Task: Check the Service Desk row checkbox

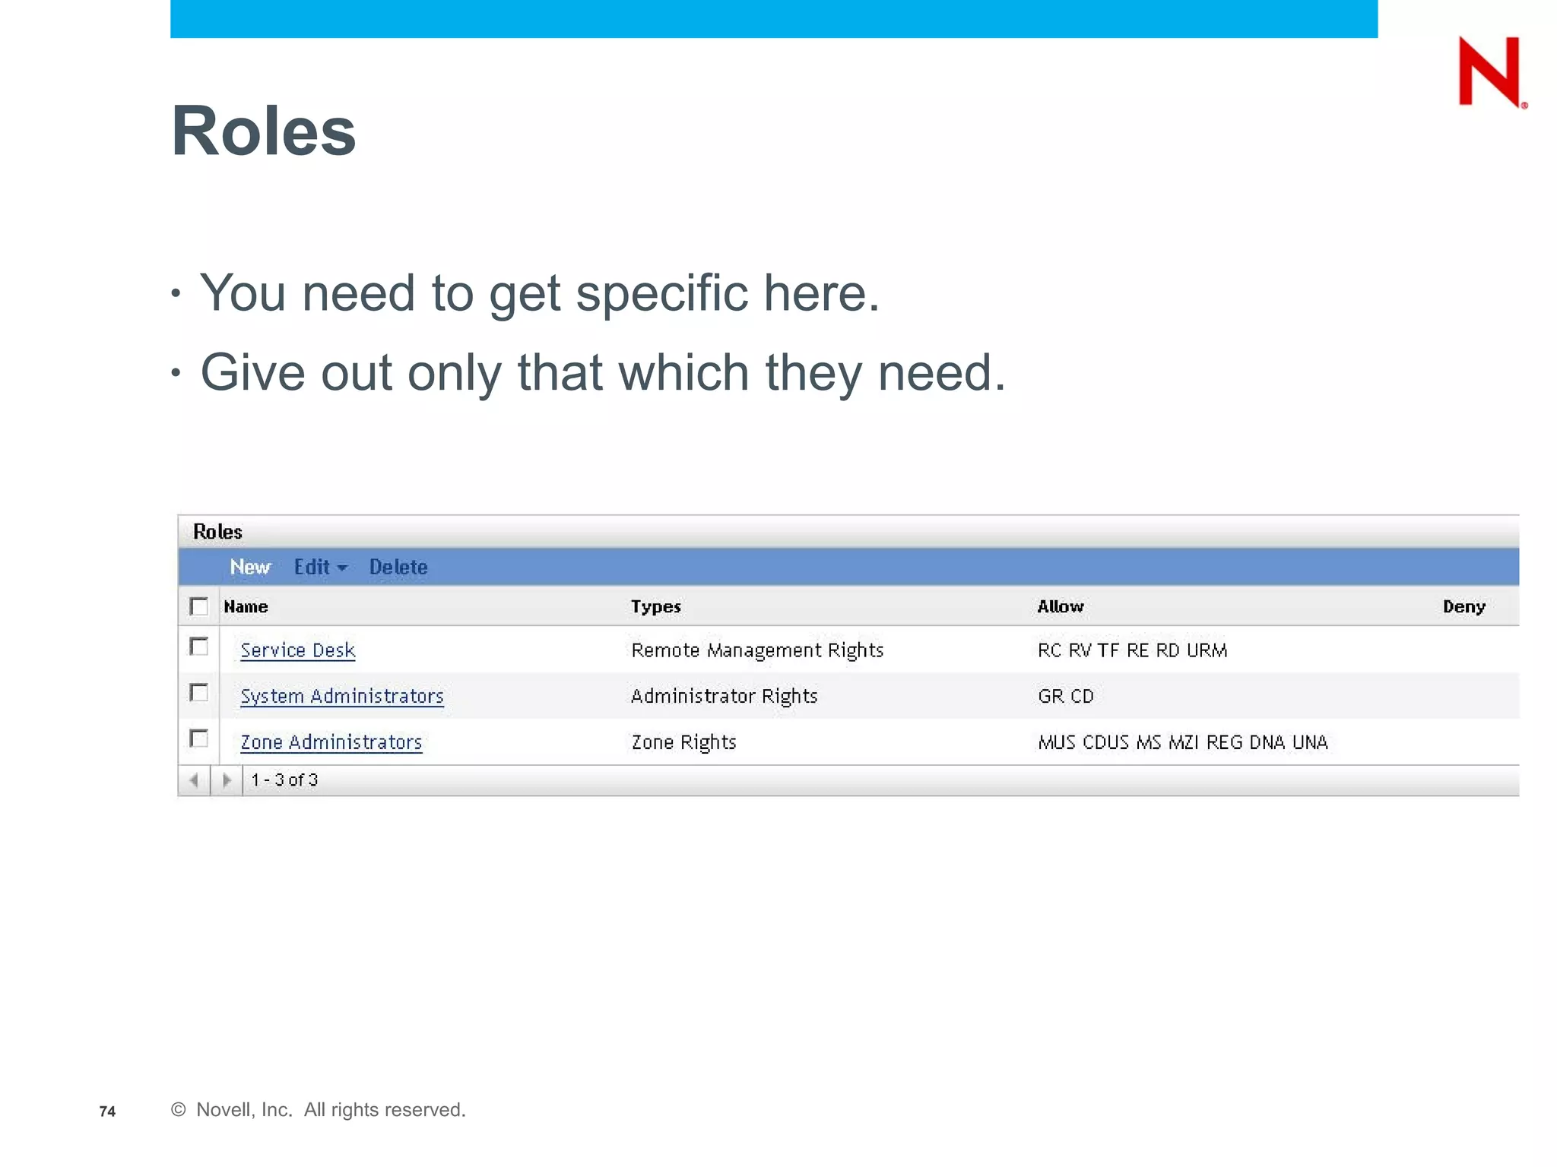Action: (x=198, y=647)
